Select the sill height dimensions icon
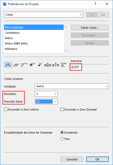This screenshot has height=165, width=113. pos(55,65)
